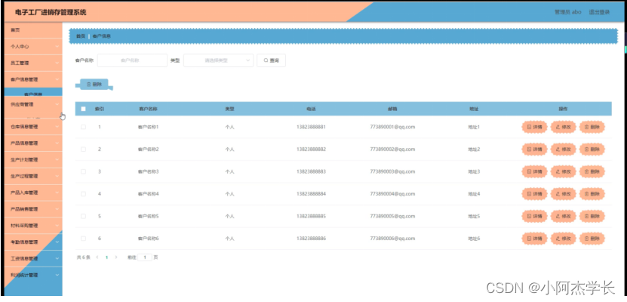Expand the 供应商管理 menu

(x=33, y=104)
